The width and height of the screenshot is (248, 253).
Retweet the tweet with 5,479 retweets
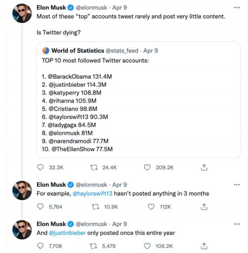(x=93, y=246)
